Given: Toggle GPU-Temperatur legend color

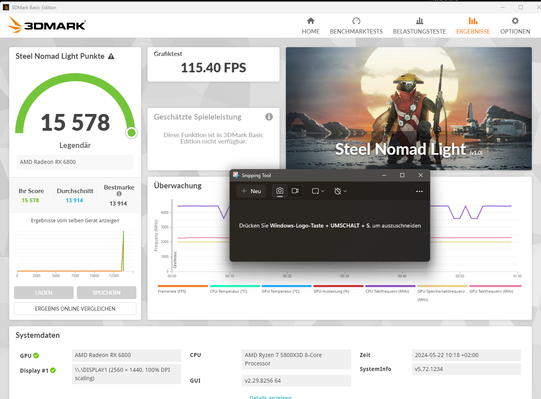Looking at the screenshot, I should 287,286.
